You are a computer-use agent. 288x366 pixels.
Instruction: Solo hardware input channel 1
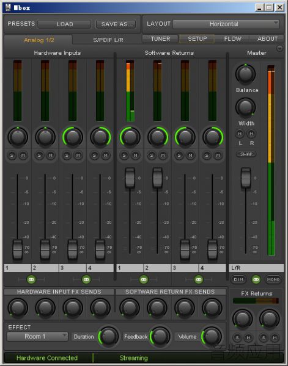tap(12, 155)
